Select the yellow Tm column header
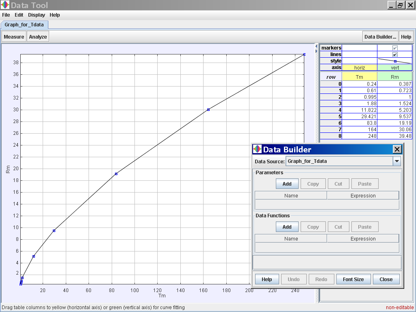This screenshot has width=416, height=312. pos(360,77)
